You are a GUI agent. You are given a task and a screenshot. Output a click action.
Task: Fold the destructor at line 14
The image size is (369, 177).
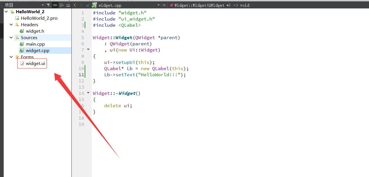88,93
